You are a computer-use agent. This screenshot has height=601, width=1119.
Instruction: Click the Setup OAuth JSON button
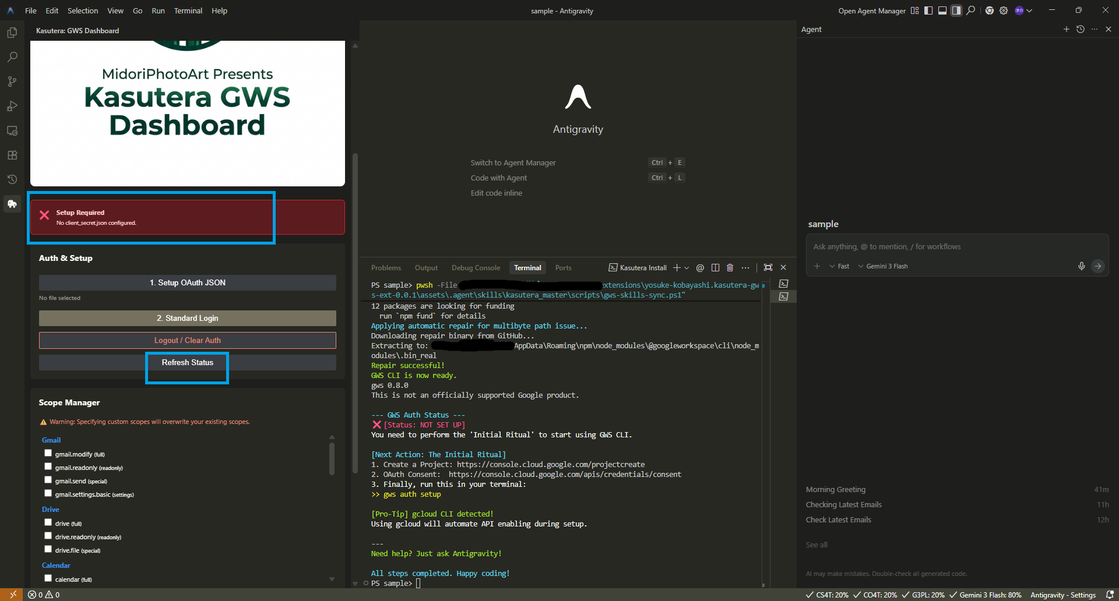[x=187, y=282]
